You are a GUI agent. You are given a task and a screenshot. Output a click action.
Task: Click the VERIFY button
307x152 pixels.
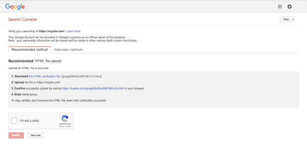tap(16, 135)
